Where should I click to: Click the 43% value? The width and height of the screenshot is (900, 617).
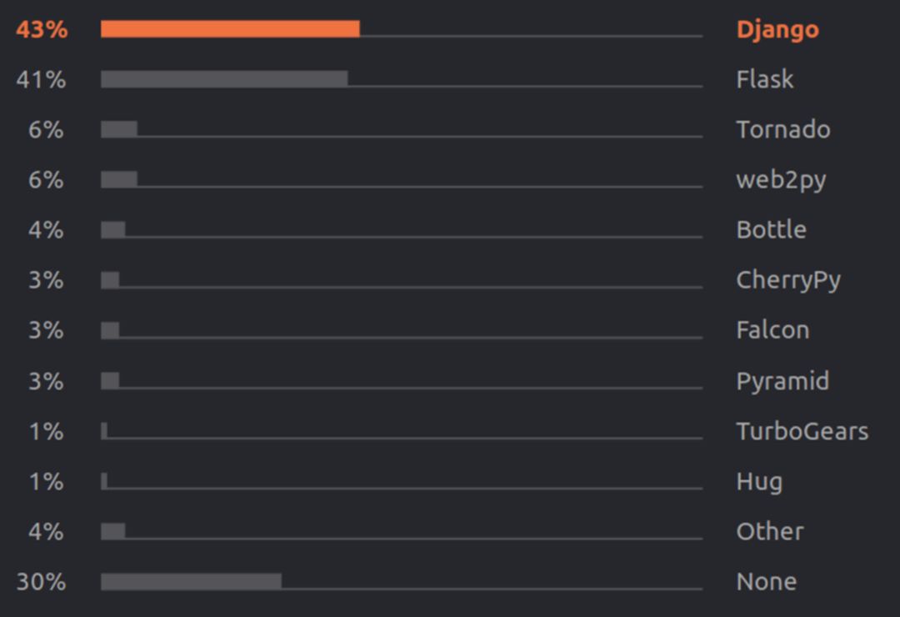(42, 29)
